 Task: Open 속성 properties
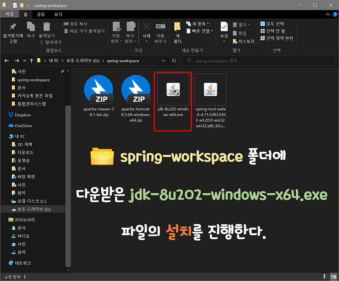coord(224,33)
